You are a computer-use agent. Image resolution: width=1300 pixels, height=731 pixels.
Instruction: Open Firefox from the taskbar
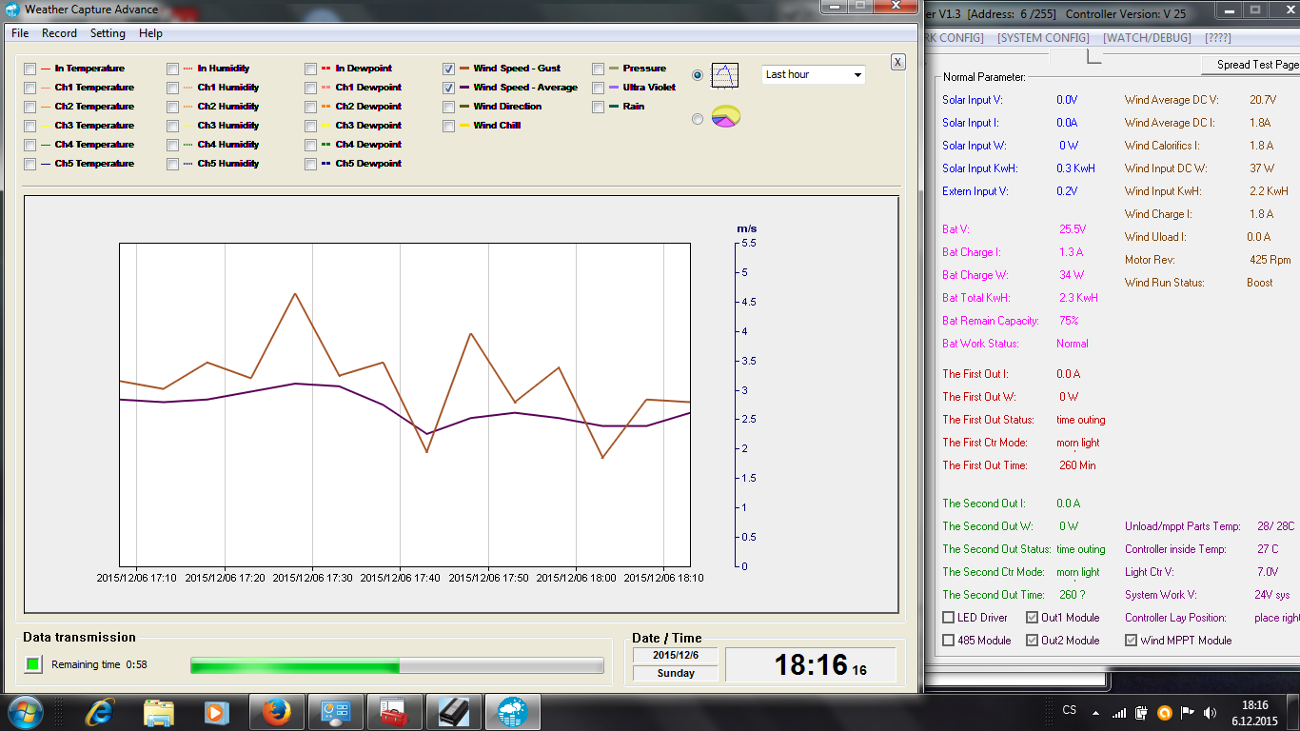click(276, 712)
